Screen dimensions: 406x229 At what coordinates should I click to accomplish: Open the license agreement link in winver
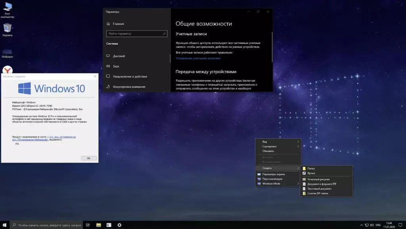pos(44,138)
